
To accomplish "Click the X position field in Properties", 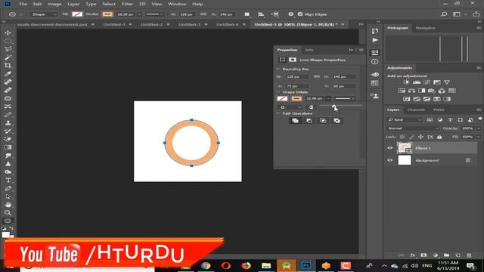I will [297, 86].
